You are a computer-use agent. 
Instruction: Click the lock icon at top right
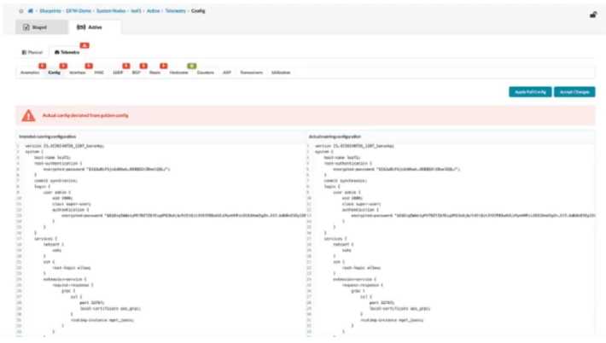(x=593, y=15)
